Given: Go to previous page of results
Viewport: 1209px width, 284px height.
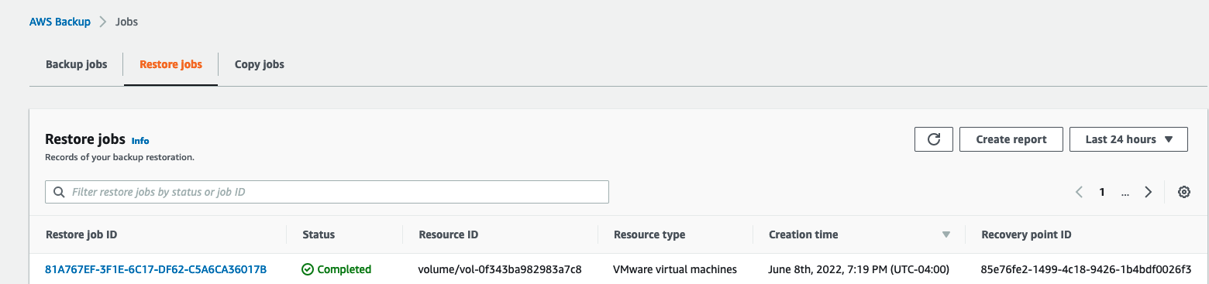Looking at the screenshot, I should pos(1079,193).
